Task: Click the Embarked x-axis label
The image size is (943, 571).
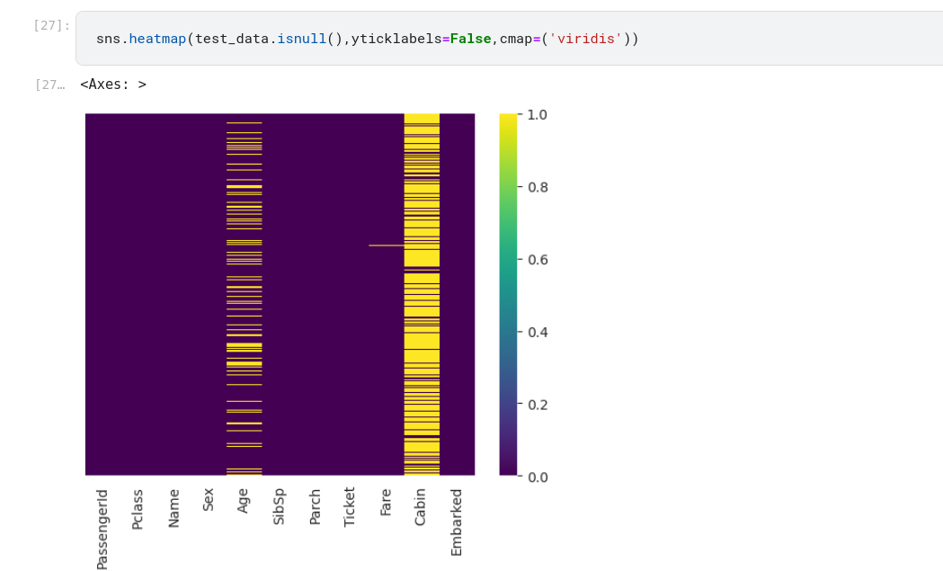Action: point(457,522)
